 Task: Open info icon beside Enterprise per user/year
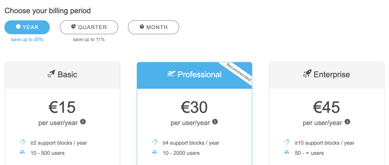click(347, 122)
